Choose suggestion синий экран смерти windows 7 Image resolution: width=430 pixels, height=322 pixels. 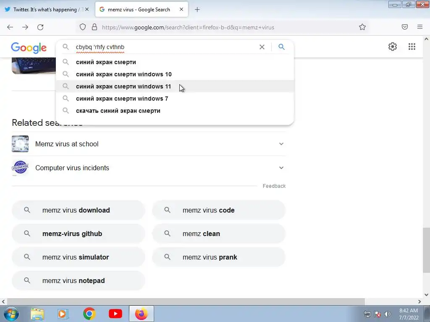175,99
